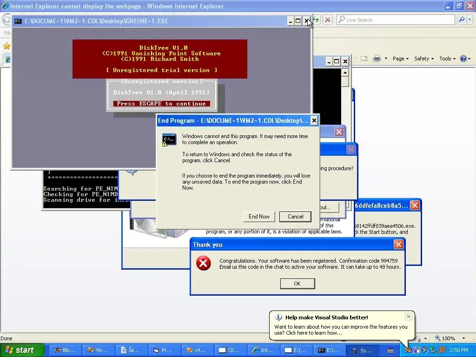Click the read mail envelope toolbar icon

click(364, 59)
